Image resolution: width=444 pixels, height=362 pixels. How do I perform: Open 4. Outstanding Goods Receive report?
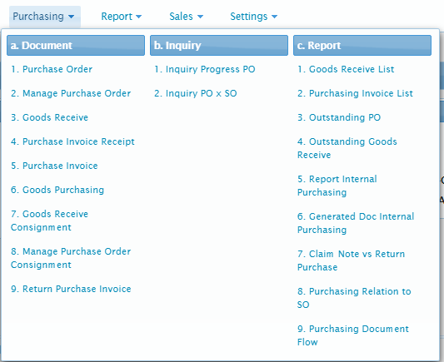coord(347,148)
